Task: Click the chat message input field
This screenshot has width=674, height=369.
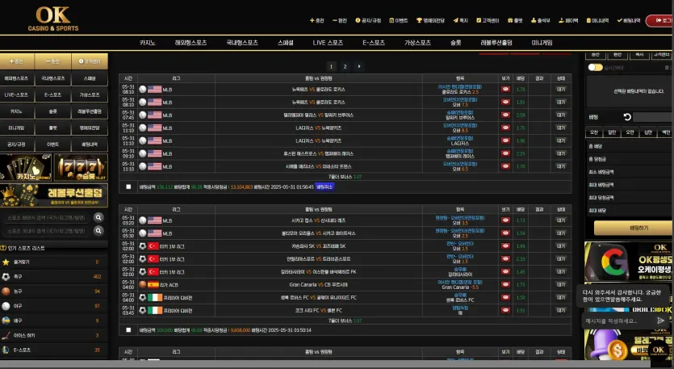Action: coord(617,321)
